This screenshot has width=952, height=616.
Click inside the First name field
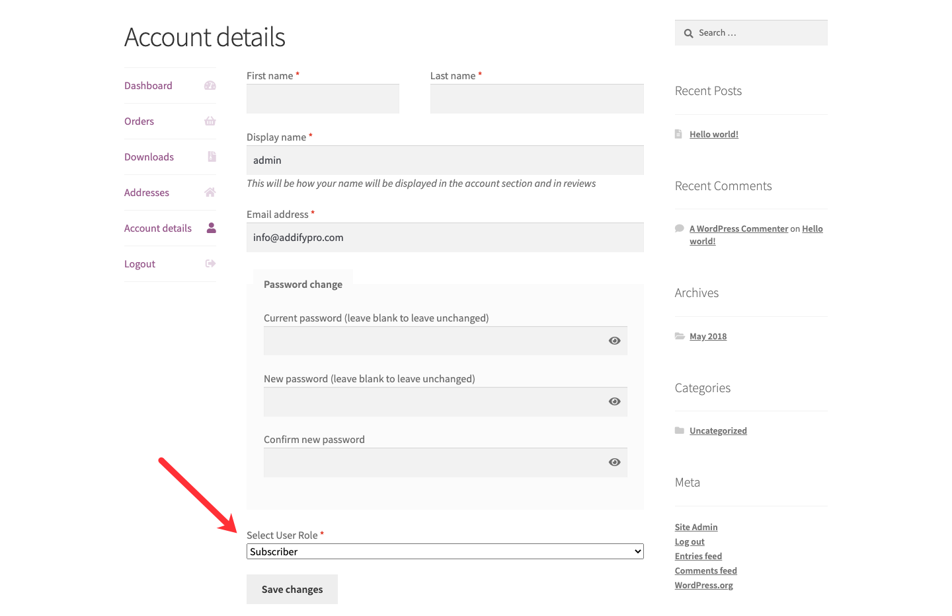coord(322,98)
